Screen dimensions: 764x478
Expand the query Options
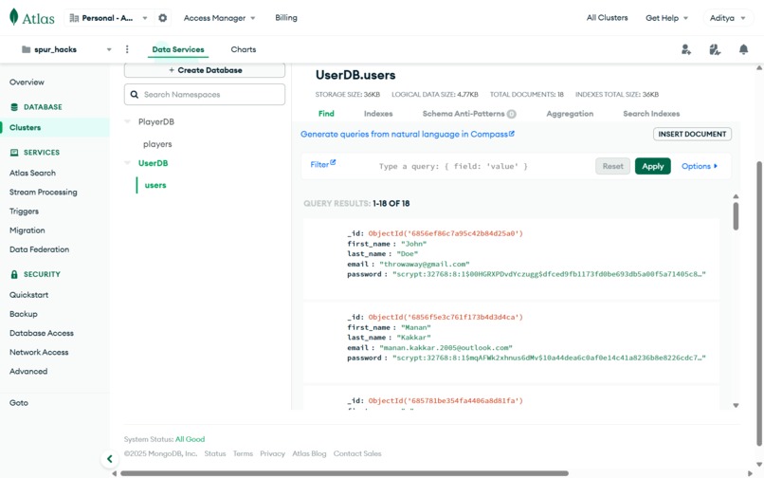(x=700, y=166)
